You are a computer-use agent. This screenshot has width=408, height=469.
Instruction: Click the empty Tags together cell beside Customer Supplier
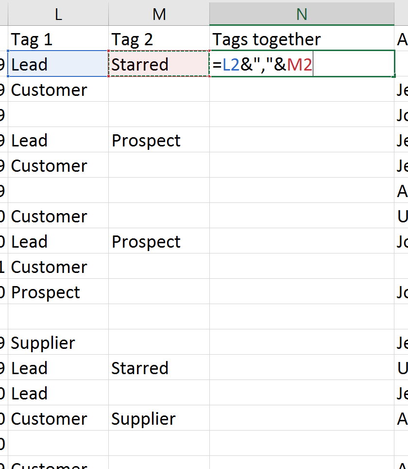(302, 418)
